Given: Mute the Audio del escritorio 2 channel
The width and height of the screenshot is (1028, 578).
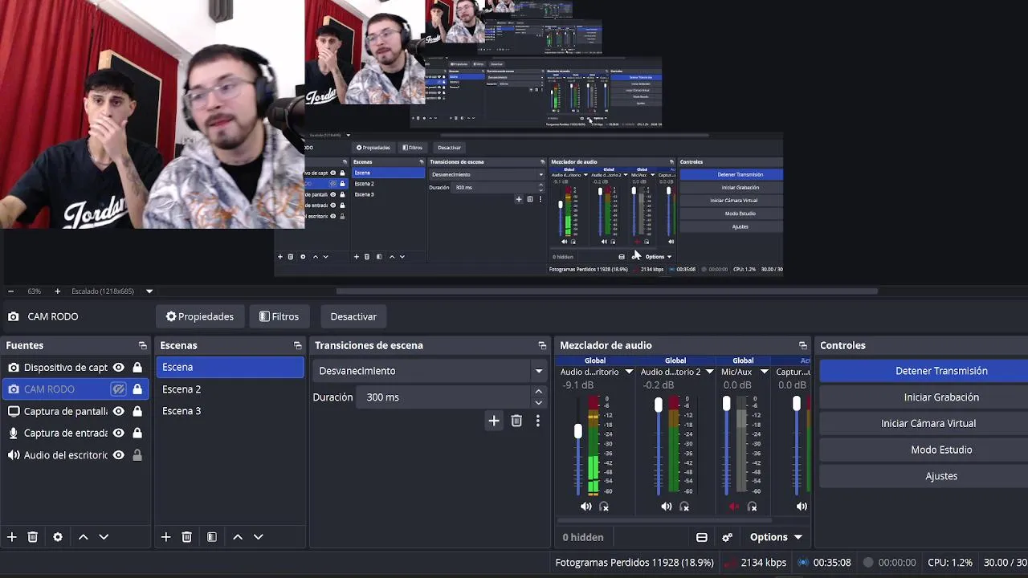Looking at the screenshot, I should point(667,507).
